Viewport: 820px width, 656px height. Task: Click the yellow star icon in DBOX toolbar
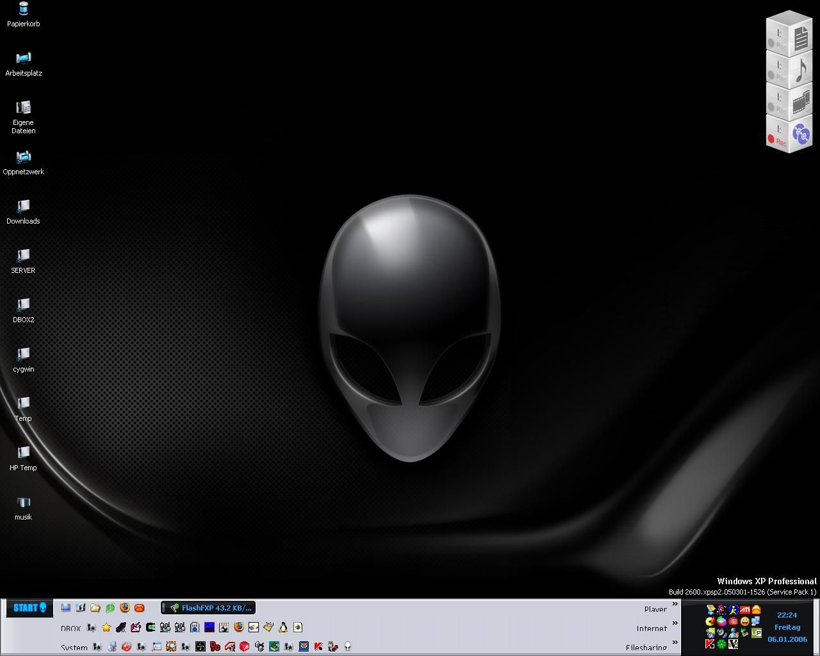click(x=106, y=627)
